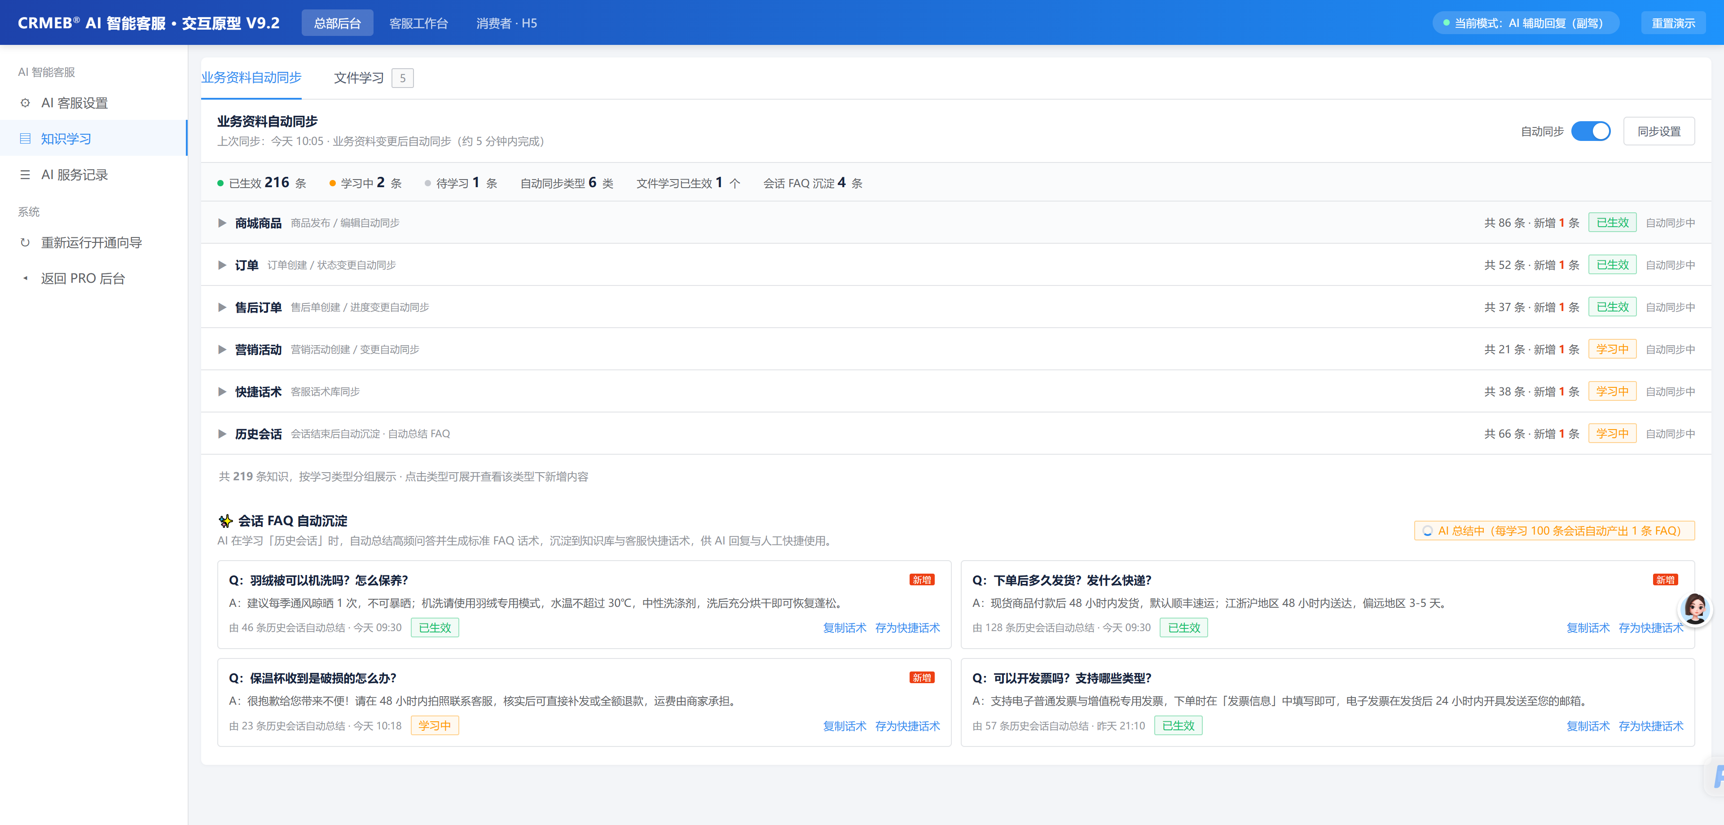This screenshot has width=1724, height=825.
Task: Click the 返回 PRO 后台 arrow icon
Action: pos(25,278)
